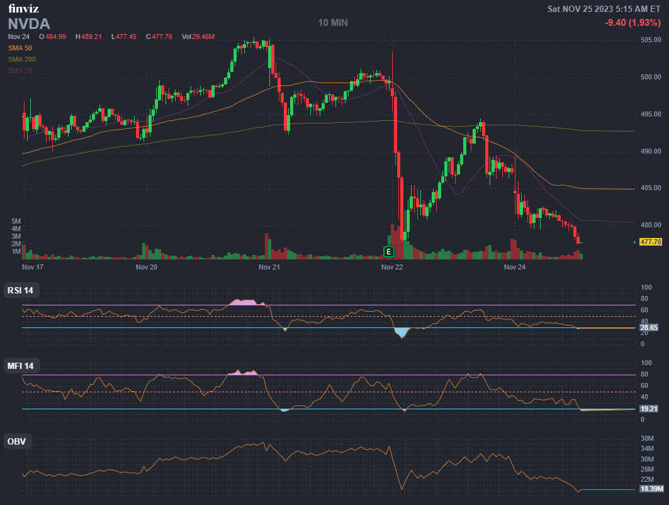Open the RSI 14 indicator label
Viewport: 669px width, 505px height.
pyautogui.click(x=20, y=290)
